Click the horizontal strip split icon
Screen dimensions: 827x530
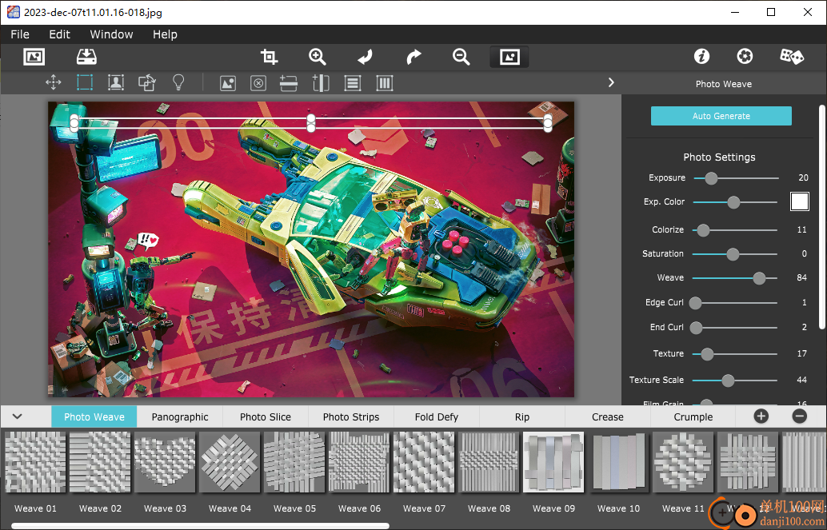coord(289,83)
